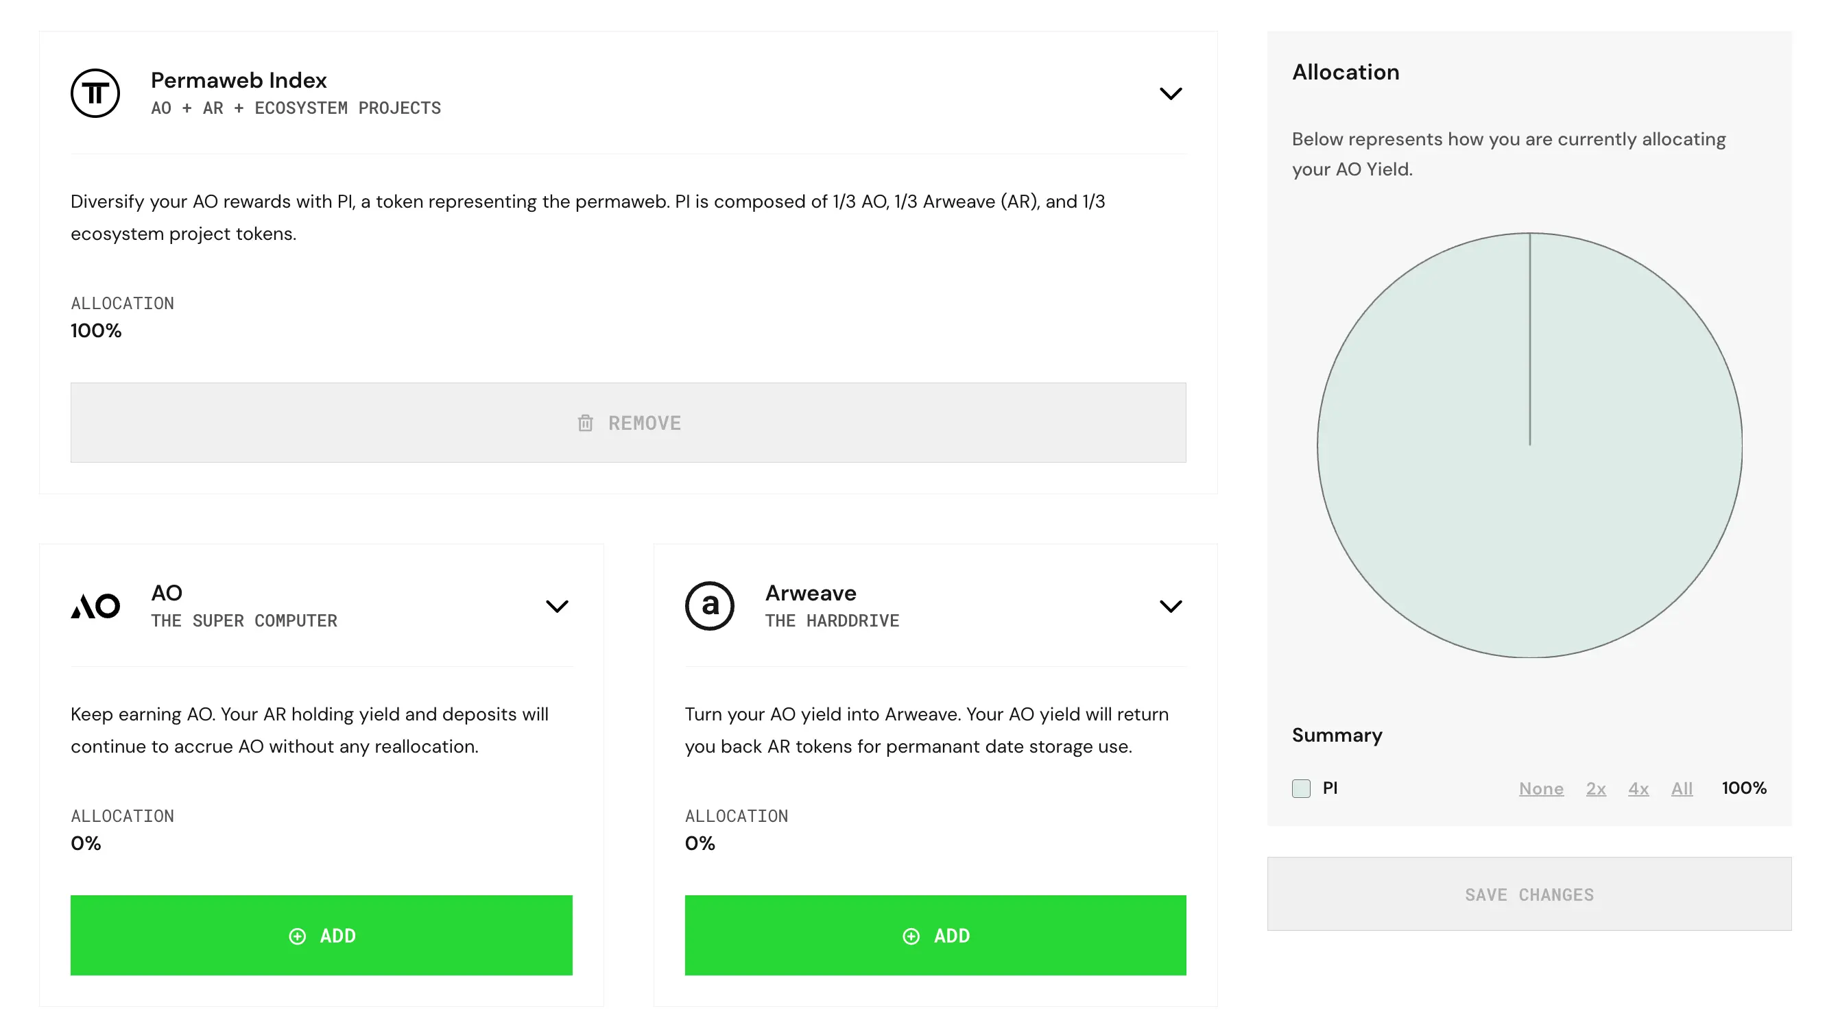Interact with the allocation pie chart visual
The image size is (1827, 1020).
click(1529, 446)
